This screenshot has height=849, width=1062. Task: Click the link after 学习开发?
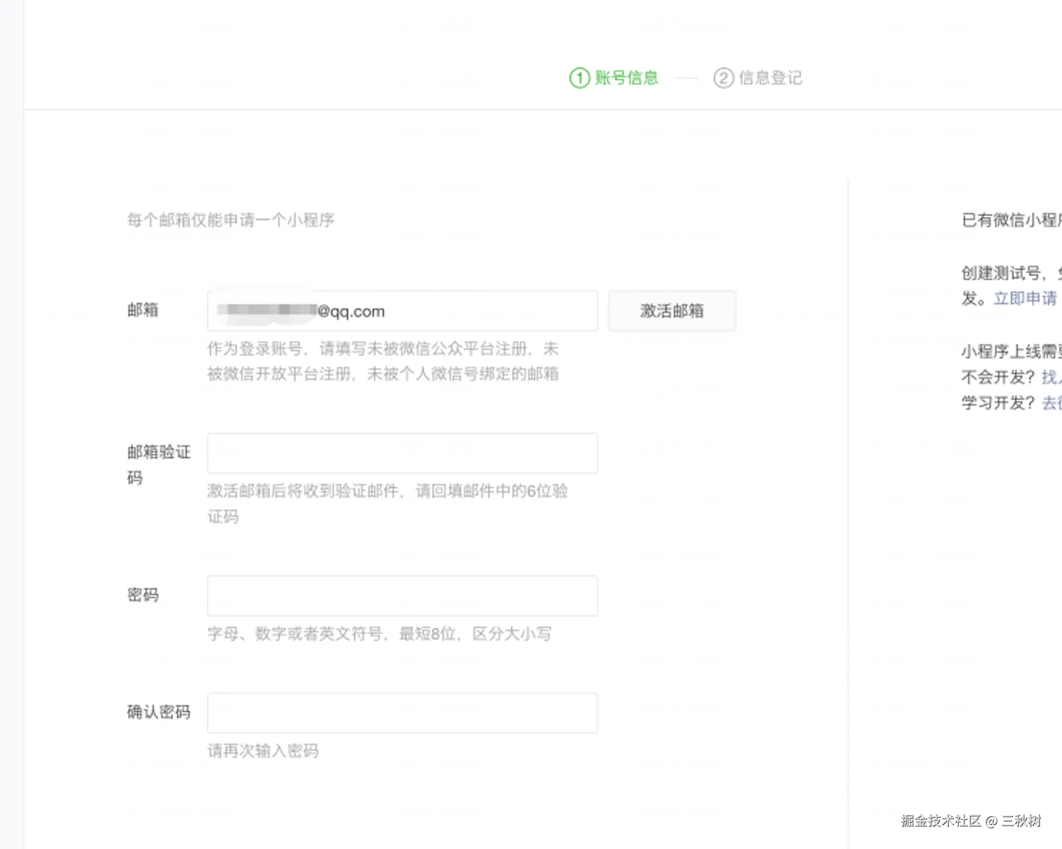click(1051, 402)
